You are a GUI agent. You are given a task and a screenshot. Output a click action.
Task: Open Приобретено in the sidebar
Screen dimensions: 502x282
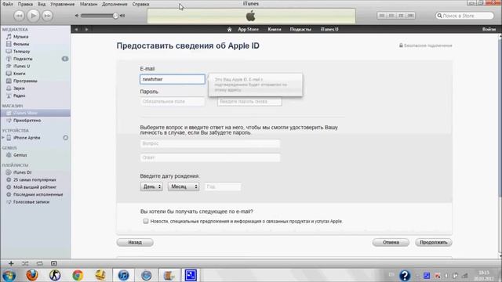tap(27, 121)
